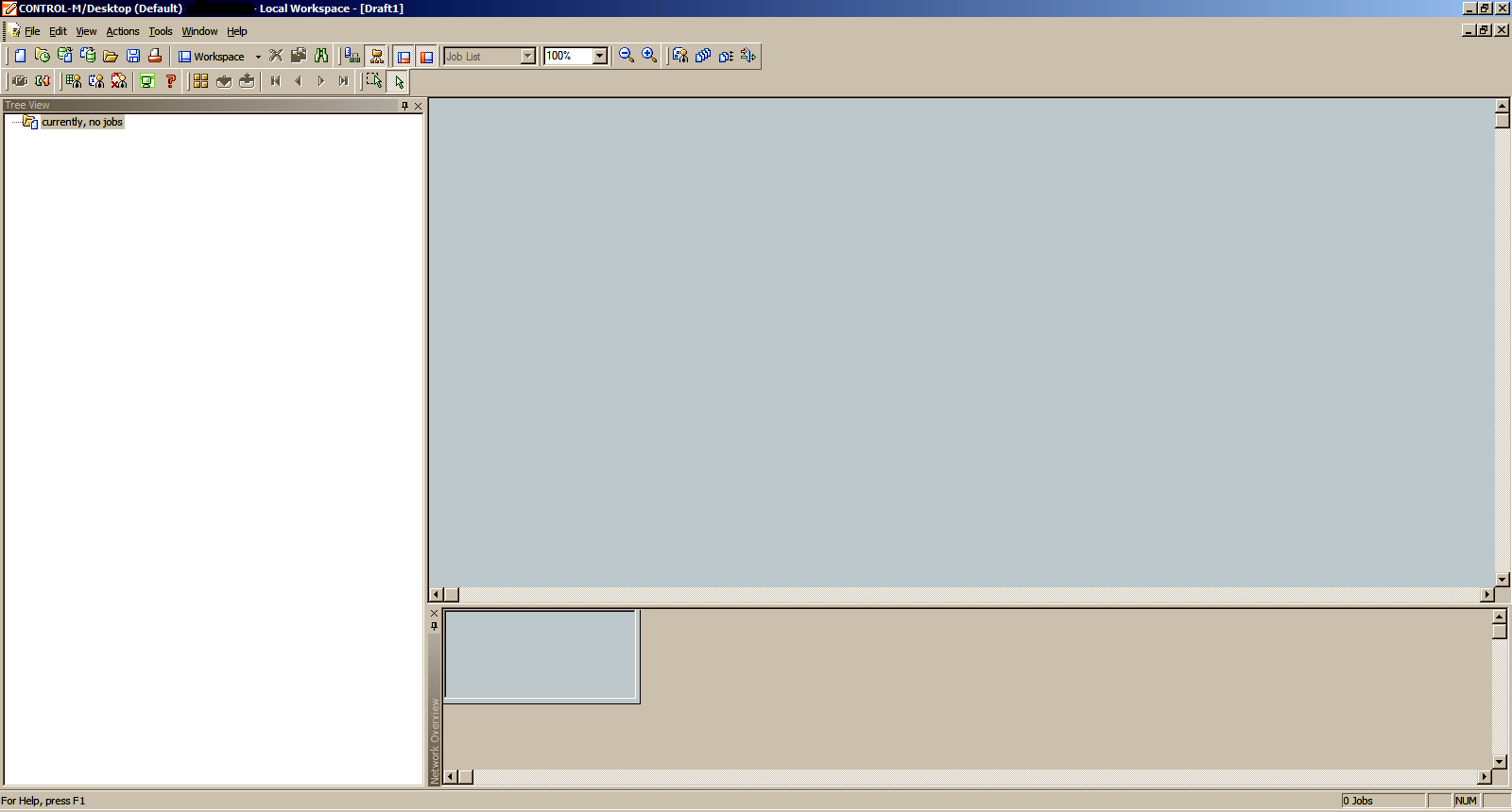
Task: Expand the Workspace dropdown arrow
Action: tap(258, 57)
